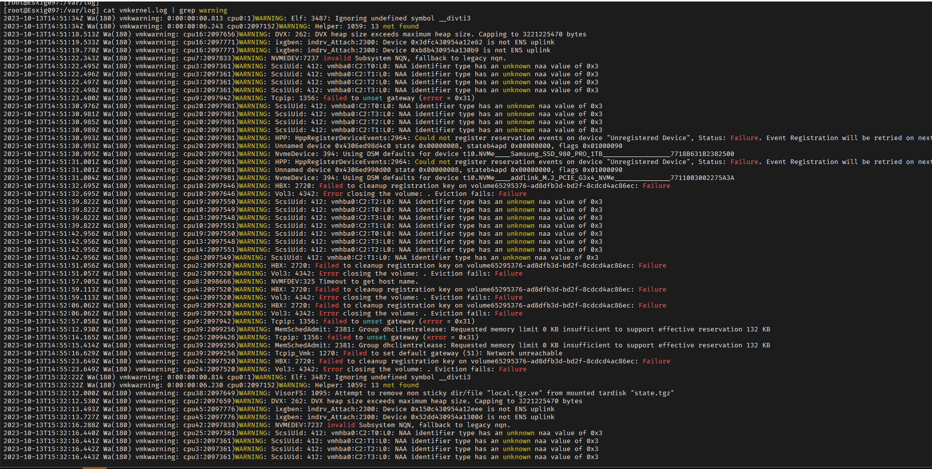Viewport: 932px width, 469px height.
Task: Click the 14:51:30.985Z ScsiUid warning line
Action: point(303,122)
